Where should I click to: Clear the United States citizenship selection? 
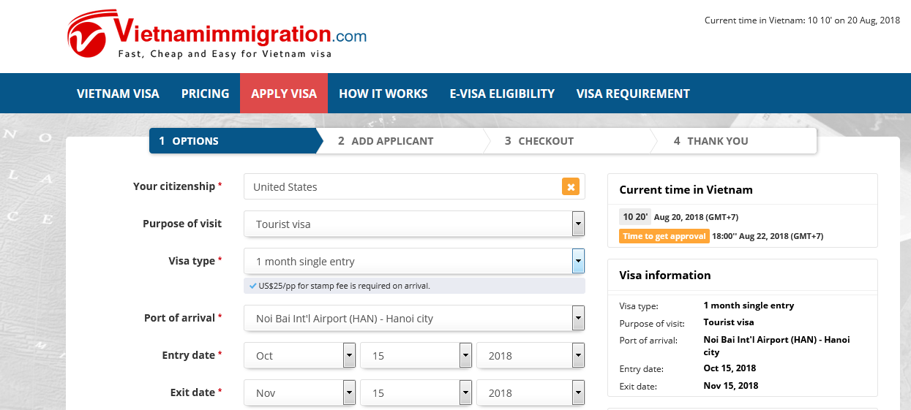pyautogui.click(x=571, y=186)
